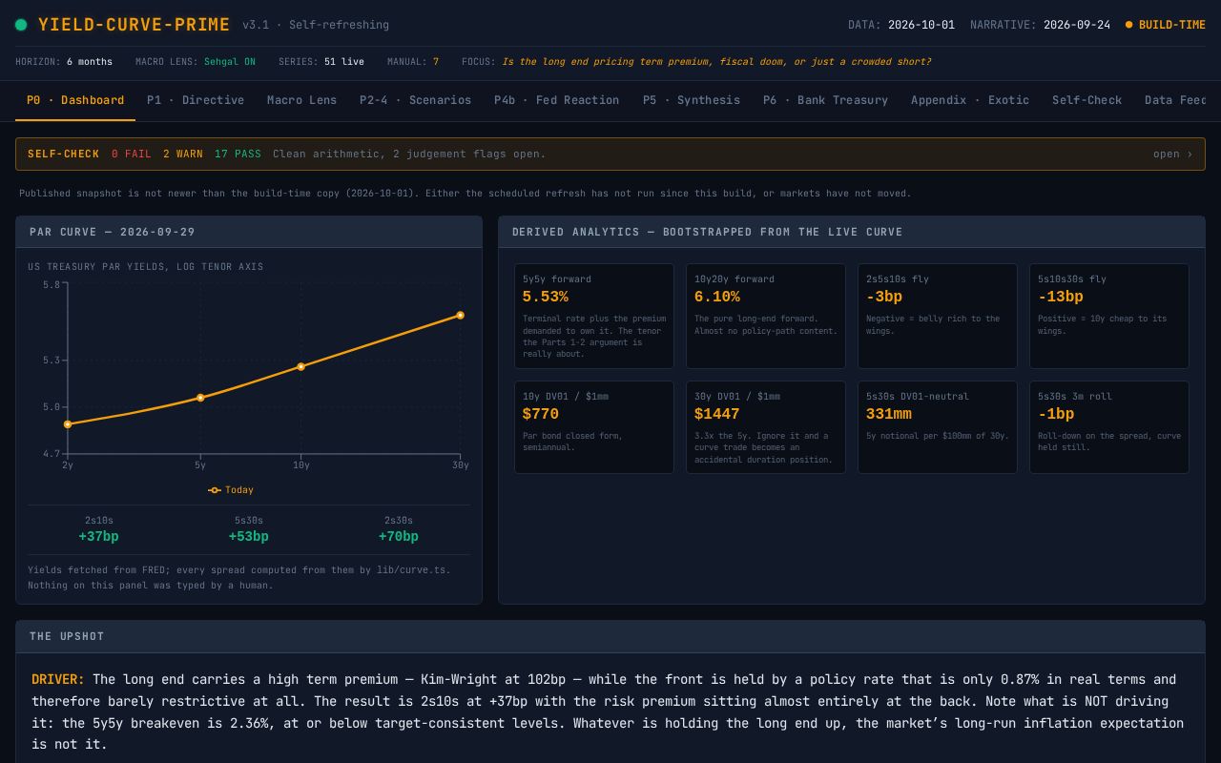Click the orange BUILD-TIME status indicator

click(1166, 25)
